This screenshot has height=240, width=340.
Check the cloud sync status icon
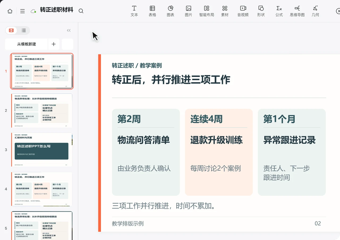[x=33, y=11]
